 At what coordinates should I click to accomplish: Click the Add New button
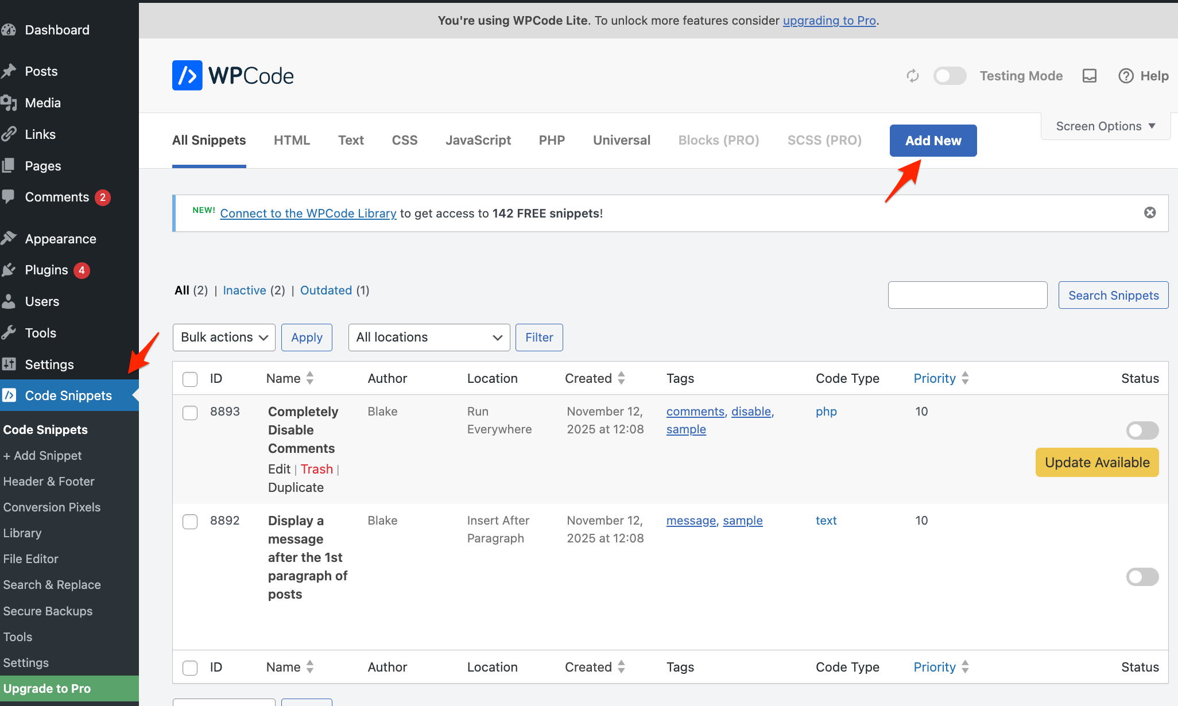[933, 141]
